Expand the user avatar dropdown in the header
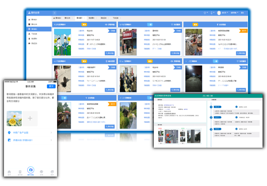 pyautogui.click(x=222, y=13)
